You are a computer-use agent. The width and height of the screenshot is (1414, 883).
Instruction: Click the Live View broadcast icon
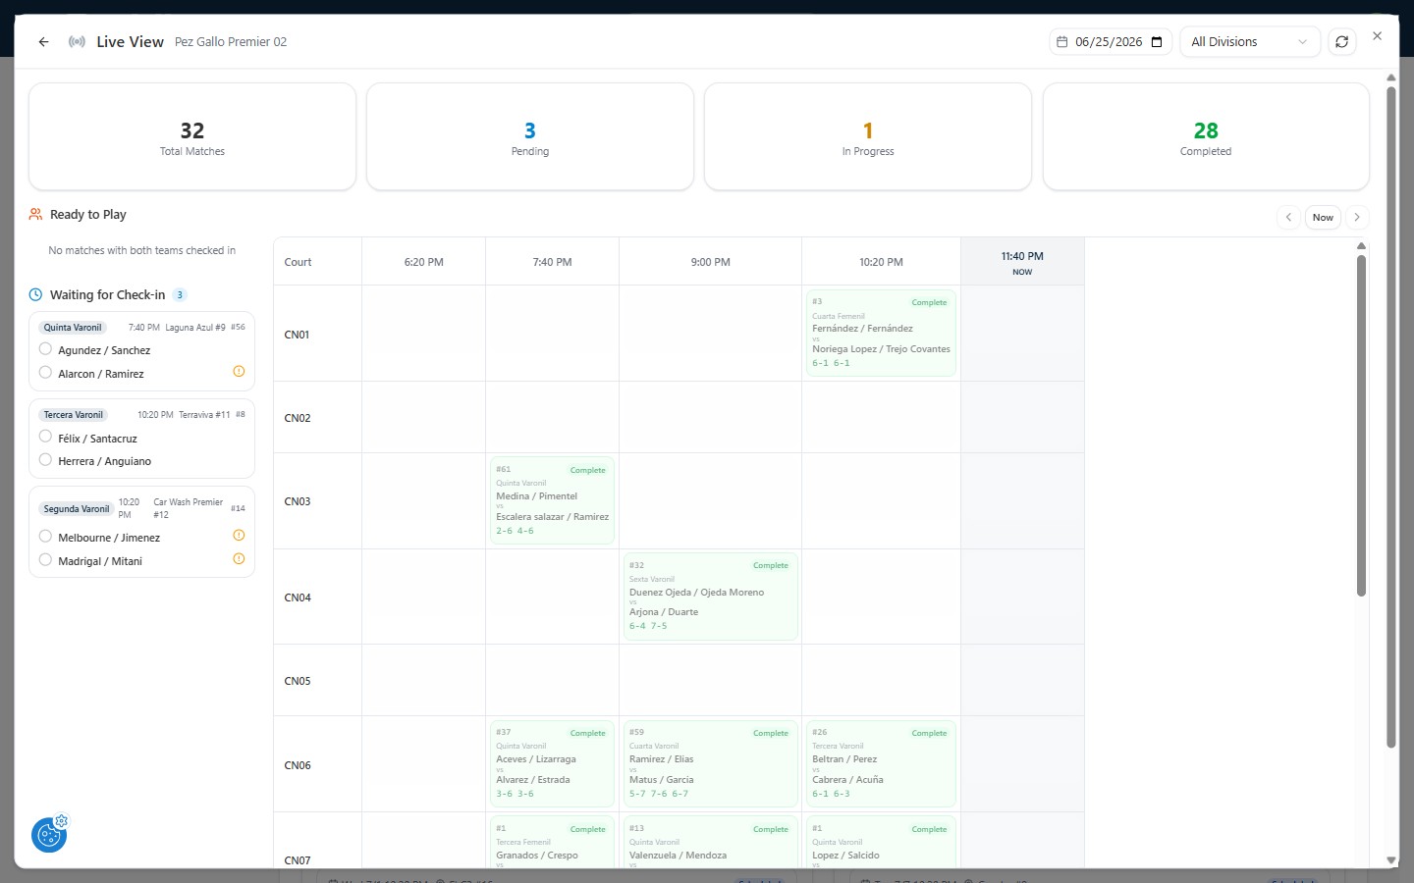(77, 42)
